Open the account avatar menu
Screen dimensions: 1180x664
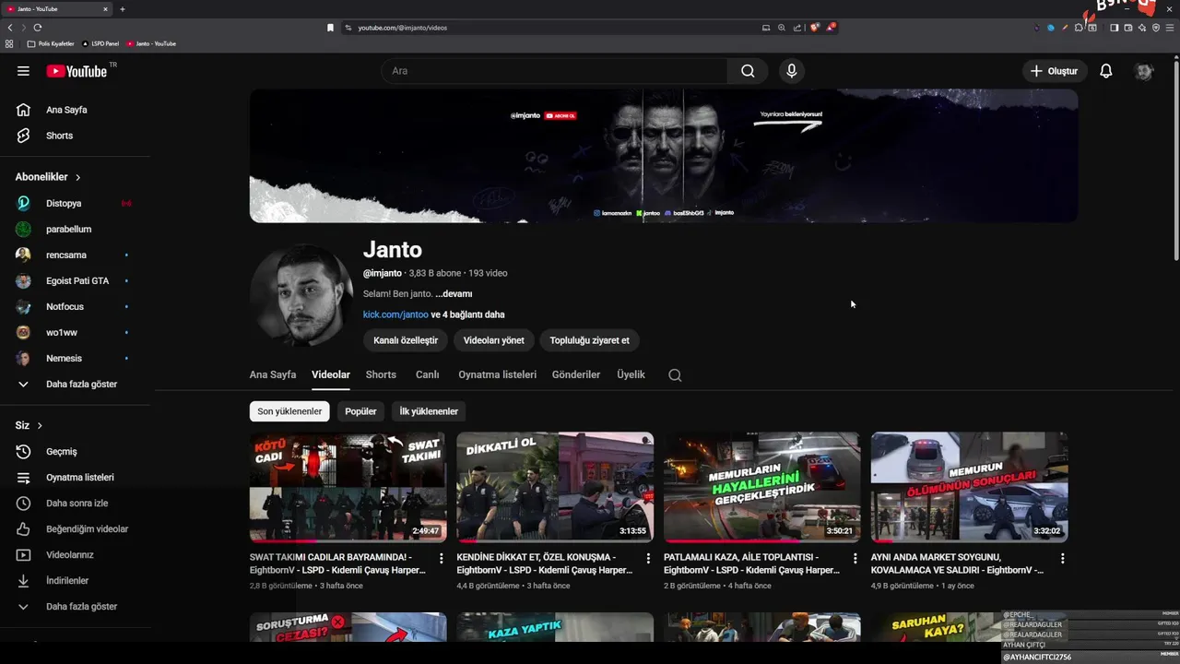pos(1144,71)
